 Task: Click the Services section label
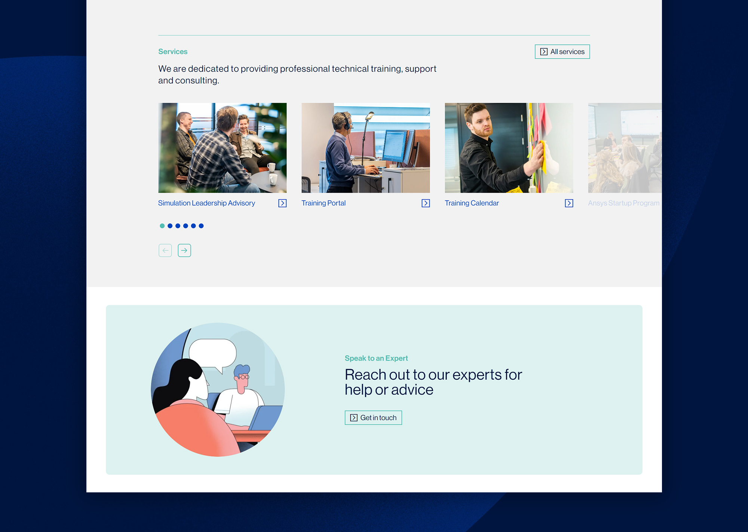point(173,52)
